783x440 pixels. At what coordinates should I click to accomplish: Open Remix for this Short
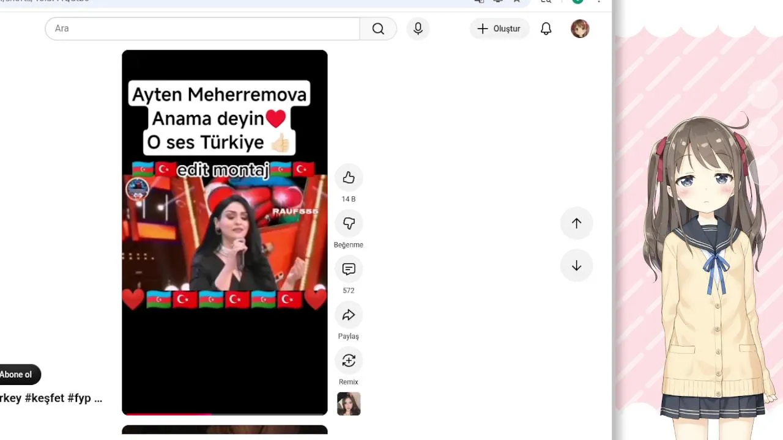click(349, 361)
